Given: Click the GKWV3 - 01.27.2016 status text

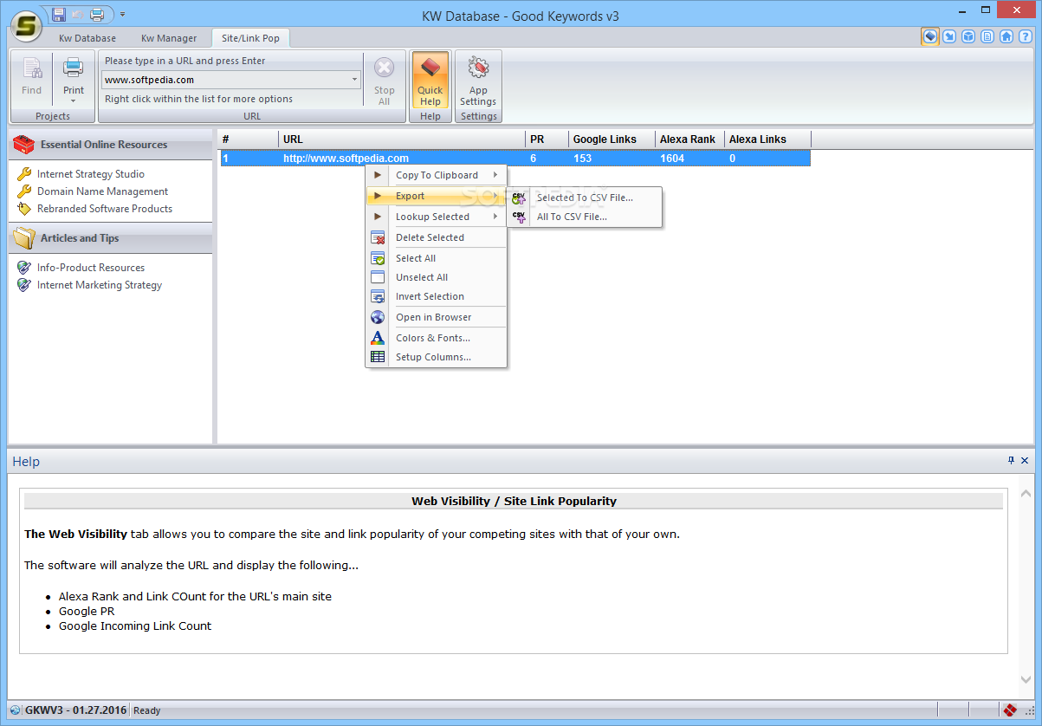Looking at the screenshot, I should (75, 710).
